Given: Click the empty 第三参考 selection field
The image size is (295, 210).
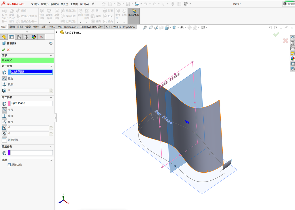Looking at the screenshot, I should click(x=30, y=153).
